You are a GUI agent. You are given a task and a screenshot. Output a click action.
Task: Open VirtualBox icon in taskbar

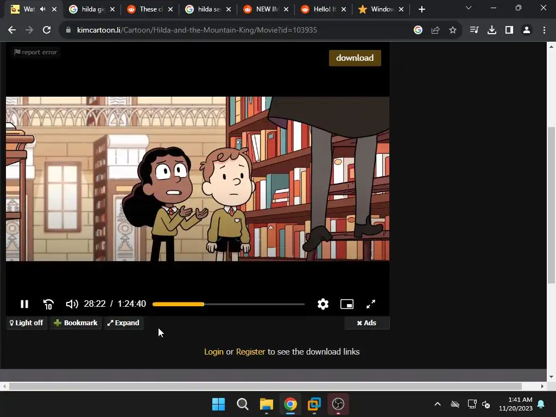coord(314,404)
